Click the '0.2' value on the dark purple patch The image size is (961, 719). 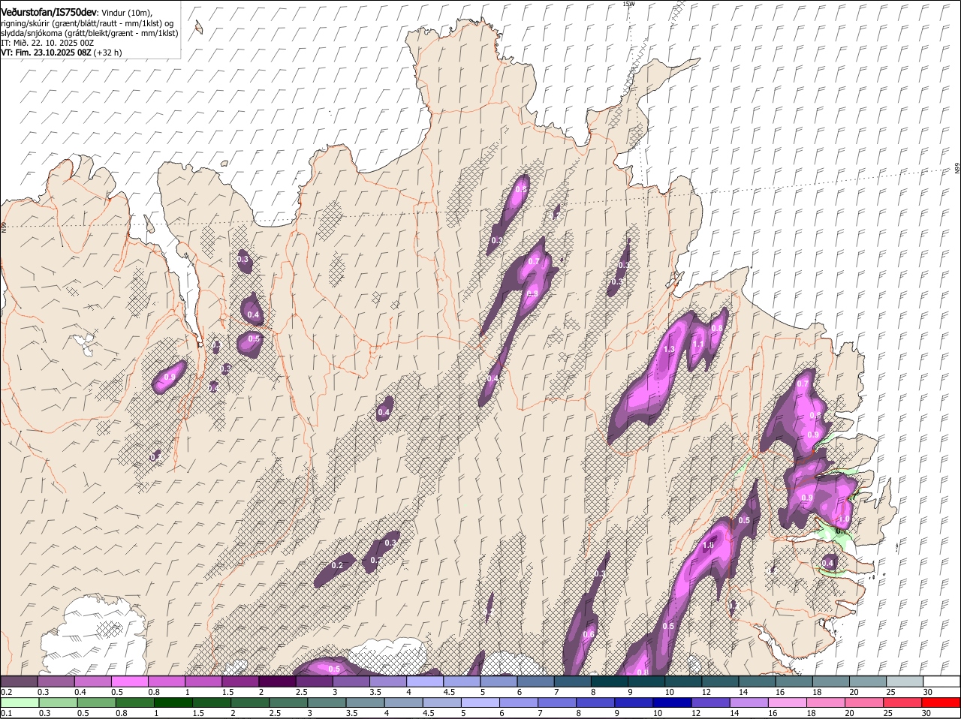click(337, 565)
